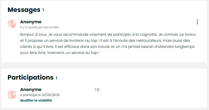Viewport: 209px width, 110px height.
Task: Select the Anonyme participant name in Participations
Action: pyautogui.click(x=31, y=89)
